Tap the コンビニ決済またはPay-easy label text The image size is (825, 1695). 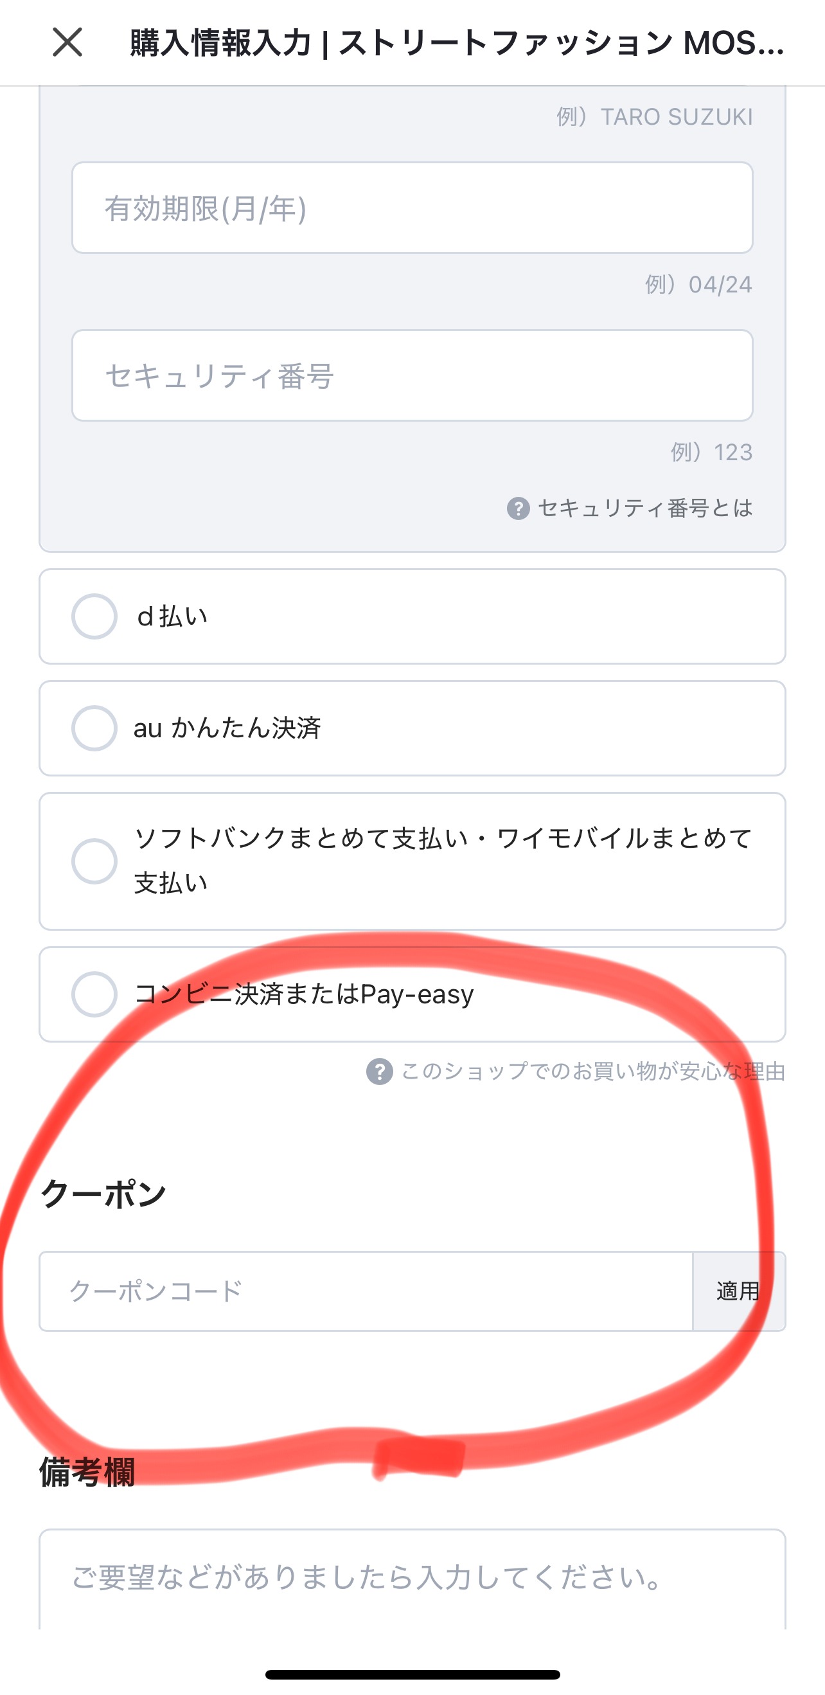(304, 994)
